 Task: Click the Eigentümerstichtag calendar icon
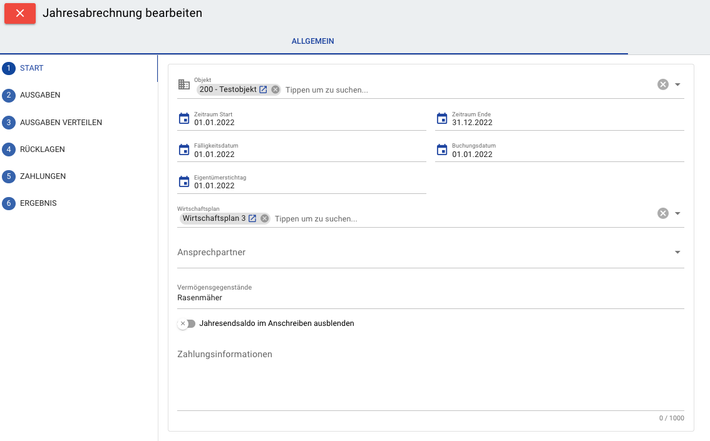click(184, 182)
